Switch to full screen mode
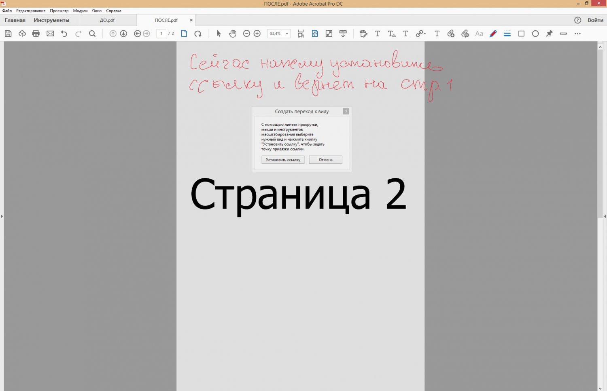This screenshot has width=607, height=391. (x=329, y=34)
